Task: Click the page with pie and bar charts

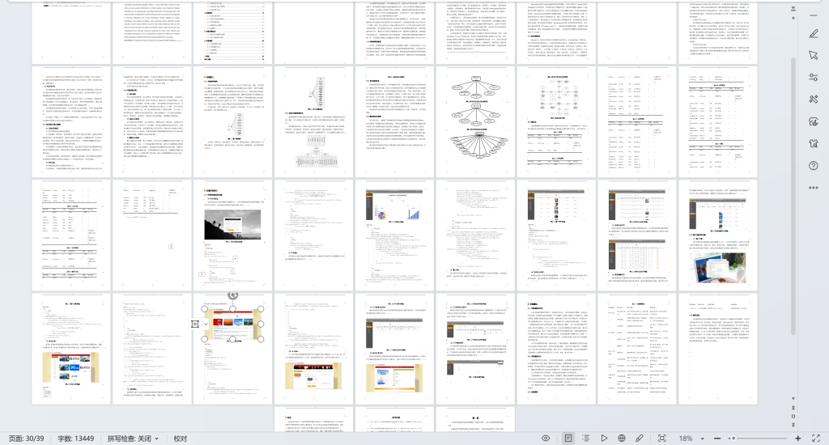Action: (395, 235)
